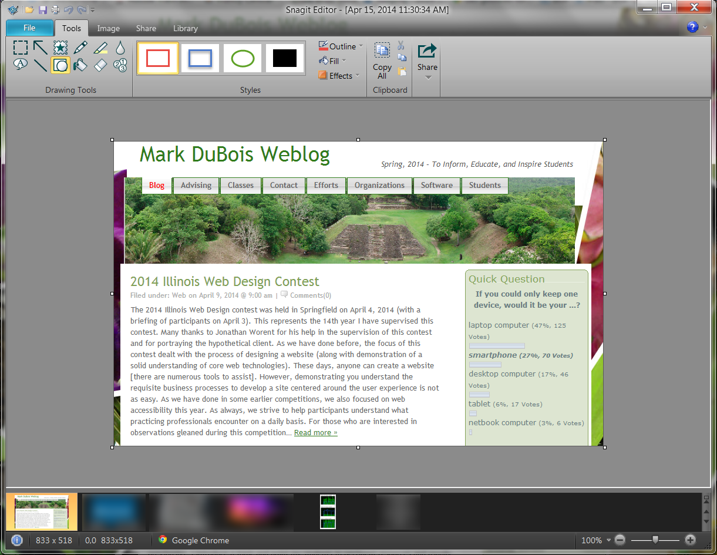Click the Software tab in the captured webpage
The height and width of the screenshot is (555, 717).
[x=437, y=186]
